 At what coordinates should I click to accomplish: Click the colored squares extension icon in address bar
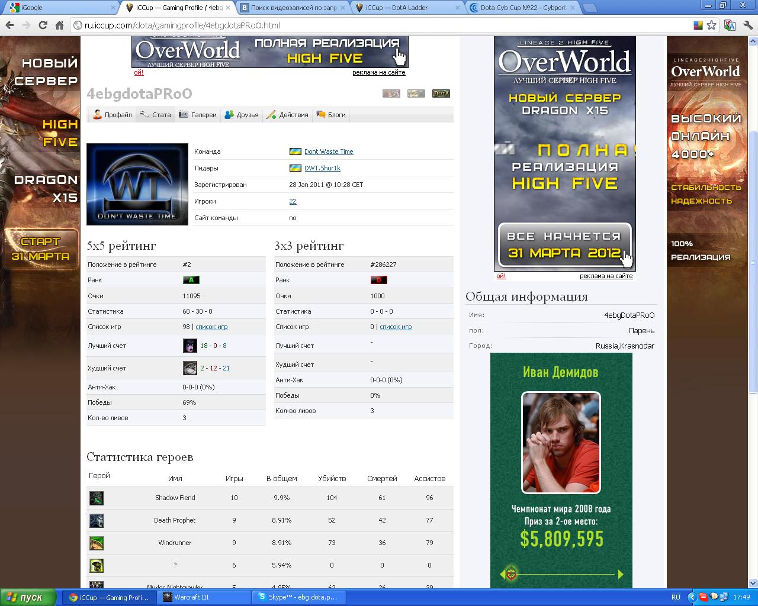(699, 25)
